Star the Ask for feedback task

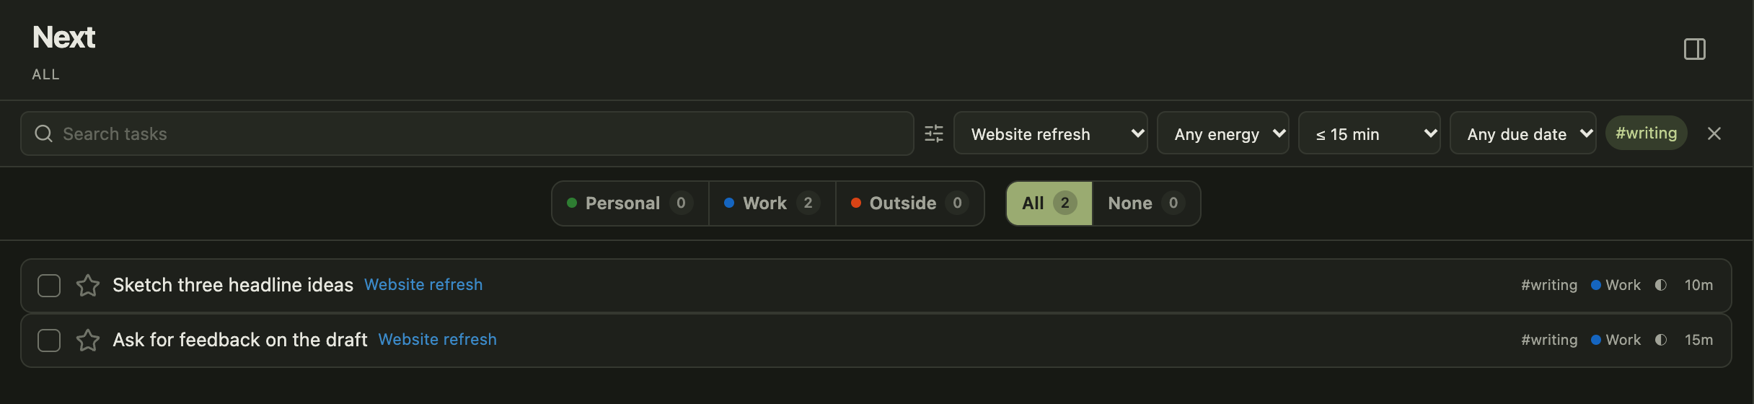[88, 340]
